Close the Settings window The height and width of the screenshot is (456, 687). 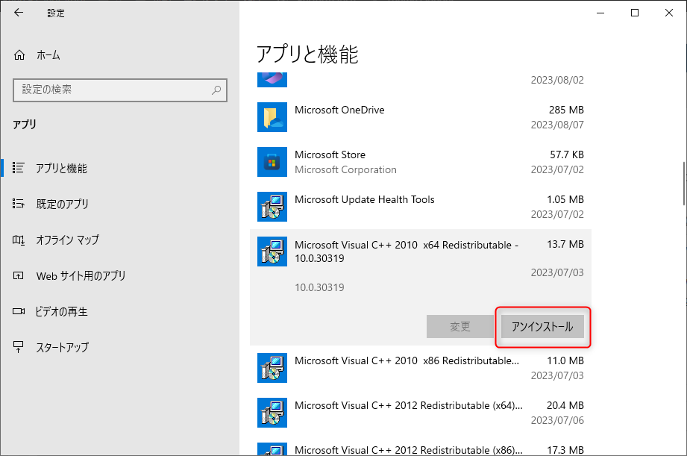[669, 13]
